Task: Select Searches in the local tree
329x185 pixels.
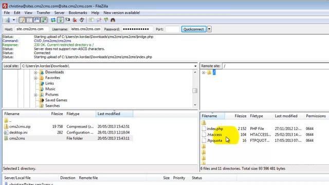Action: pyautogui.click(x=52, y=106)
